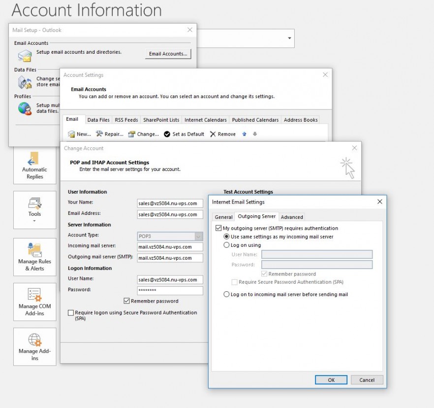Toggle Require Secure Password Authentication (SPA) checkbox
The width and height of the screenshot is (434, 408).
pos(234,282)
